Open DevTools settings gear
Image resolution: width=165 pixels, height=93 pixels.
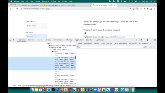(x=147, y=40)
